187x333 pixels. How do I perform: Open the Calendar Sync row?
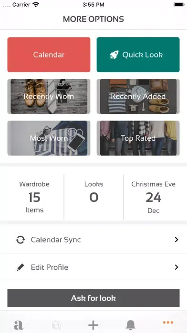93,240
